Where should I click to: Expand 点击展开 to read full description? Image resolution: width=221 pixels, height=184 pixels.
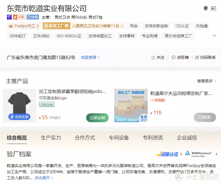tap(44, 178)
